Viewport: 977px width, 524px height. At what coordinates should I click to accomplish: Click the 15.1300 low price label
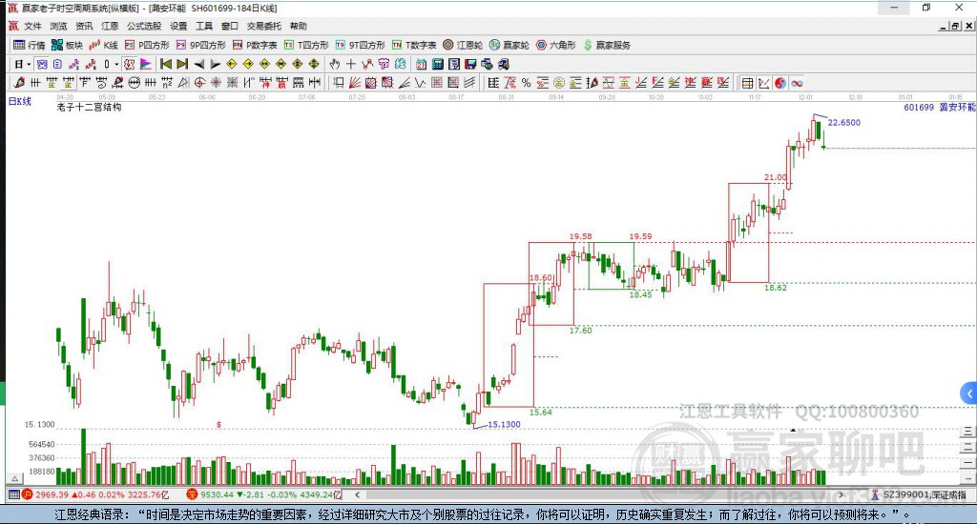pos(504,424)
